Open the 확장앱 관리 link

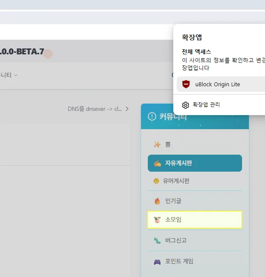(206, 105)
